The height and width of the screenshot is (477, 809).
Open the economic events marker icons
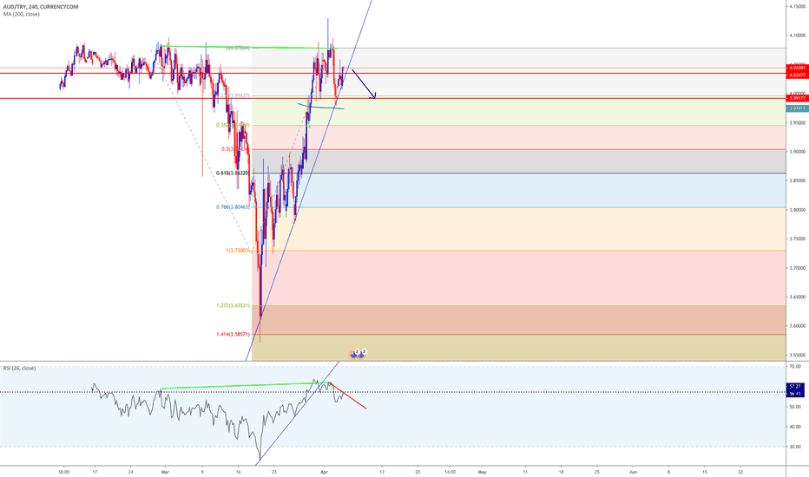click(x=358, y=353)
